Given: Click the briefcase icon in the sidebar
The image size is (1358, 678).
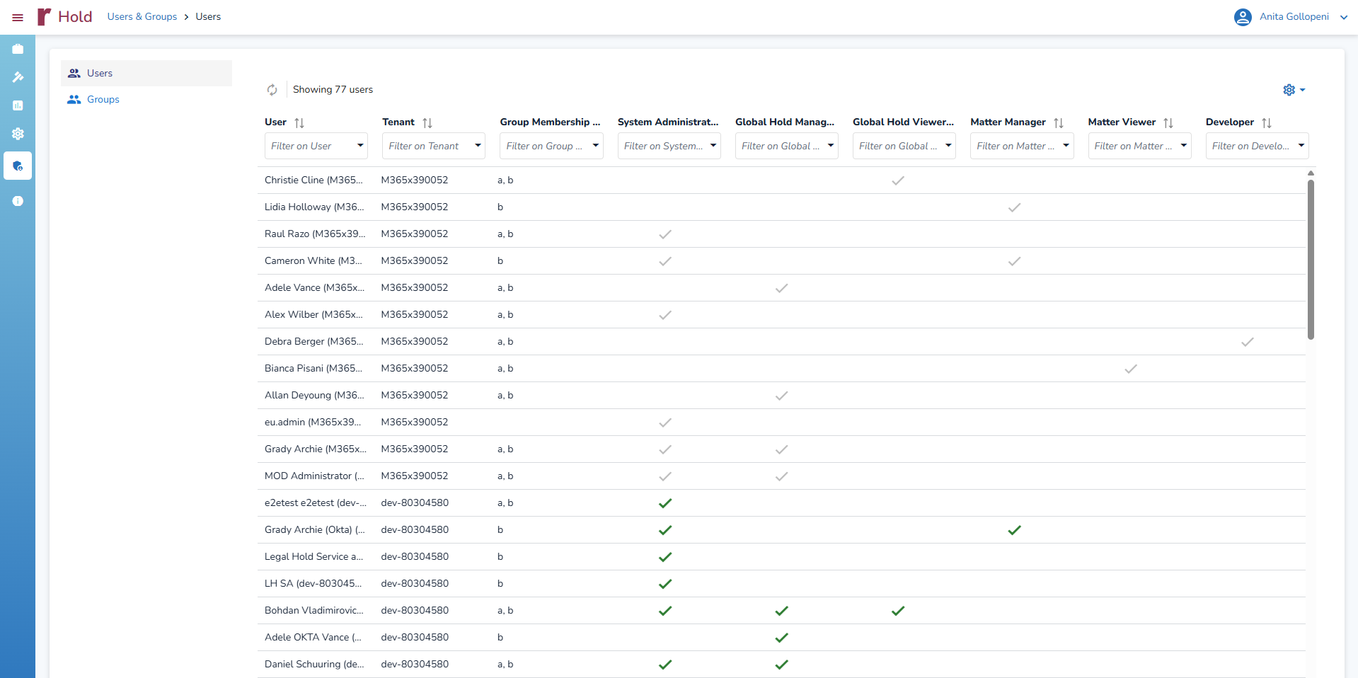Looking at the screenshot, I should point(18,49).
